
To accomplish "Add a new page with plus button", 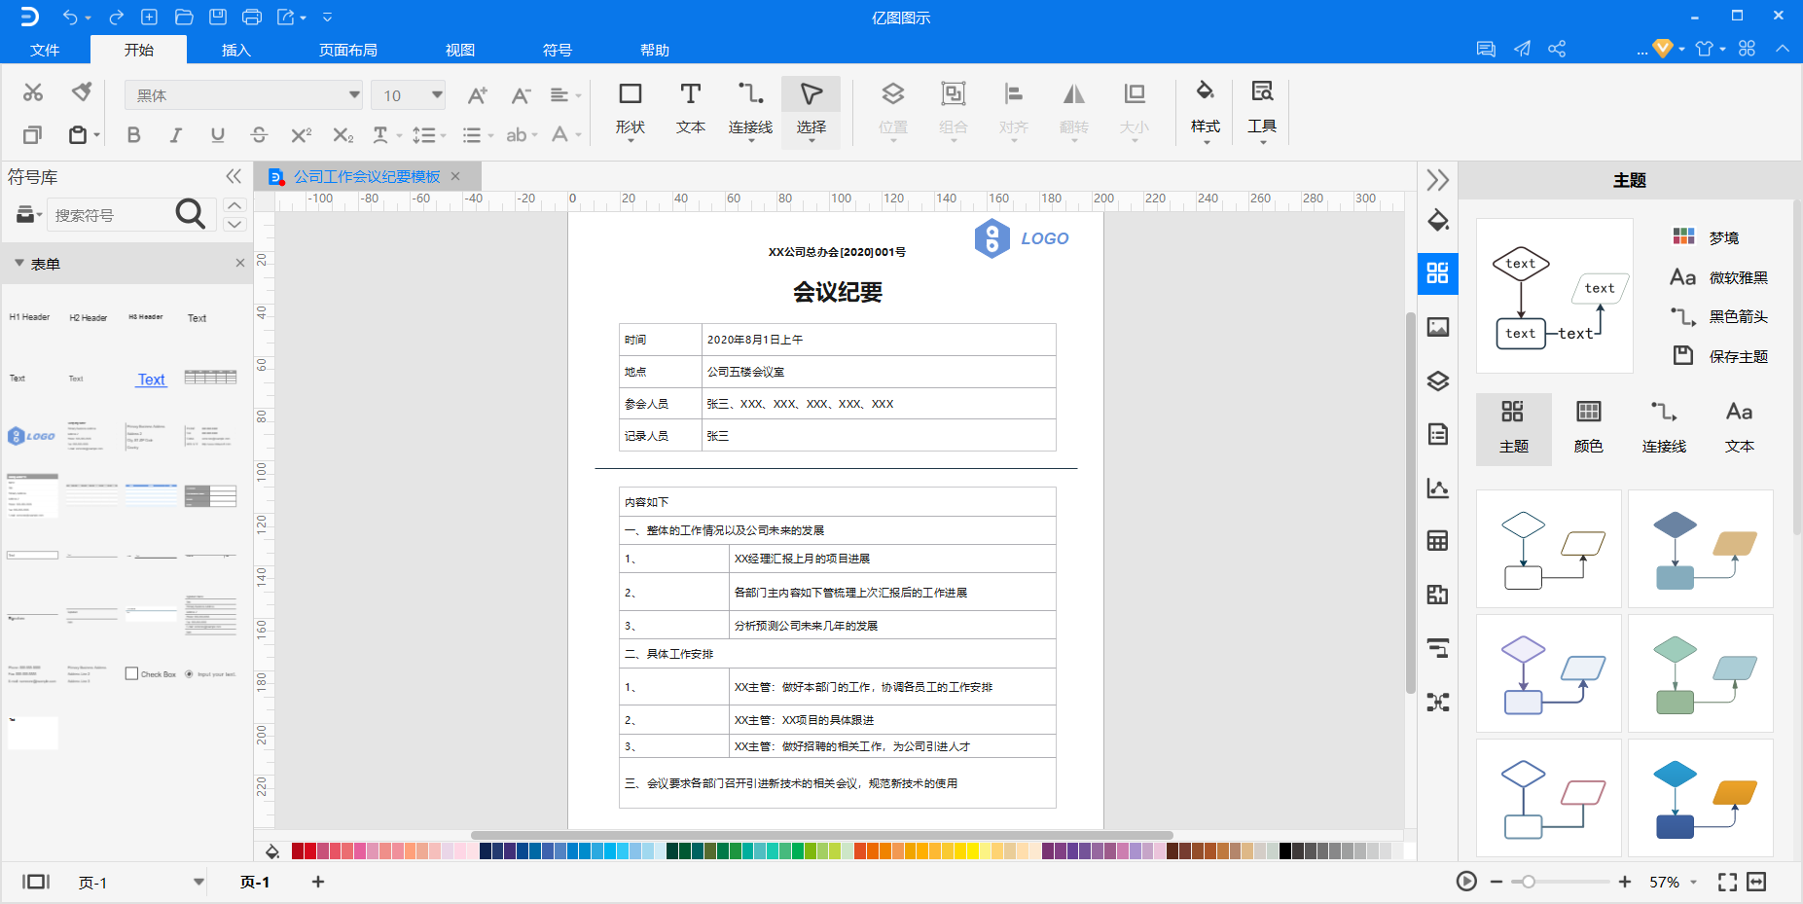I will click(x=318, y=882).
